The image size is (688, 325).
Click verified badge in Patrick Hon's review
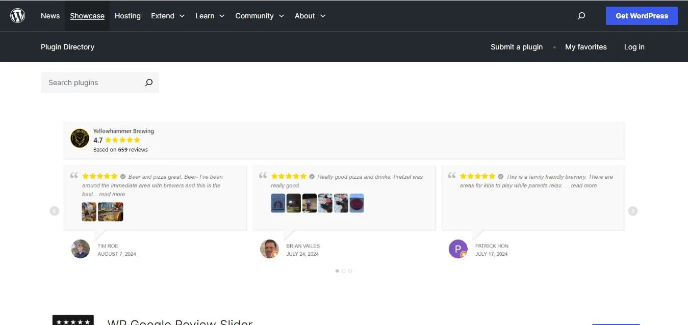coord(501,177)
